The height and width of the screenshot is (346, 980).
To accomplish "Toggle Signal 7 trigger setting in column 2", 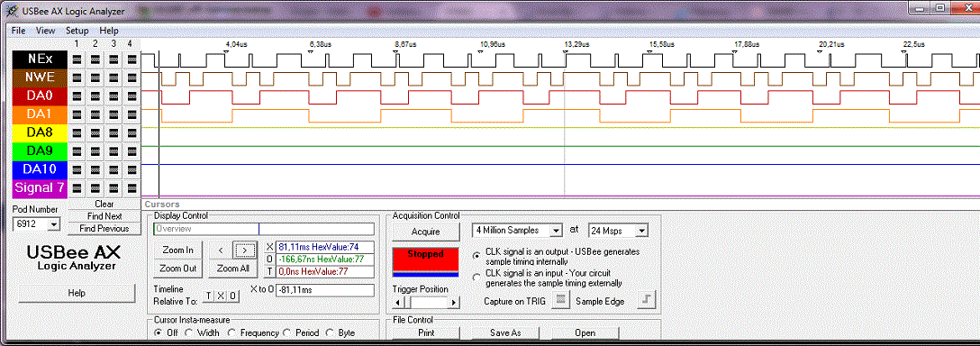I will (x=95, y=187).
